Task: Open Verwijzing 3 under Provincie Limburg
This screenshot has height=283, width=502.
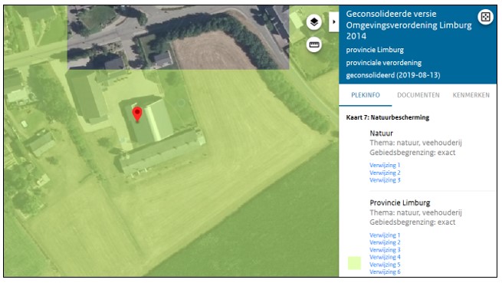Action: pyautogui.click(x=385, y=250)
